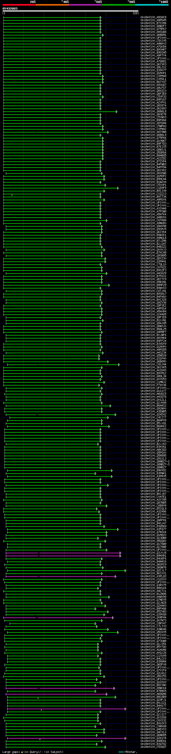171x754 pixels.
Task: Open UniRef100_A6DQH6 entry
Action: pos(153,694)
